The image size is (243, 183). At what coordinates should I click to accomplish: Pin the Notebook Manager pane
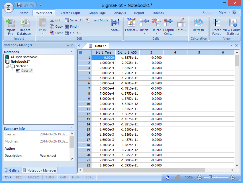(x=68, y=45)
